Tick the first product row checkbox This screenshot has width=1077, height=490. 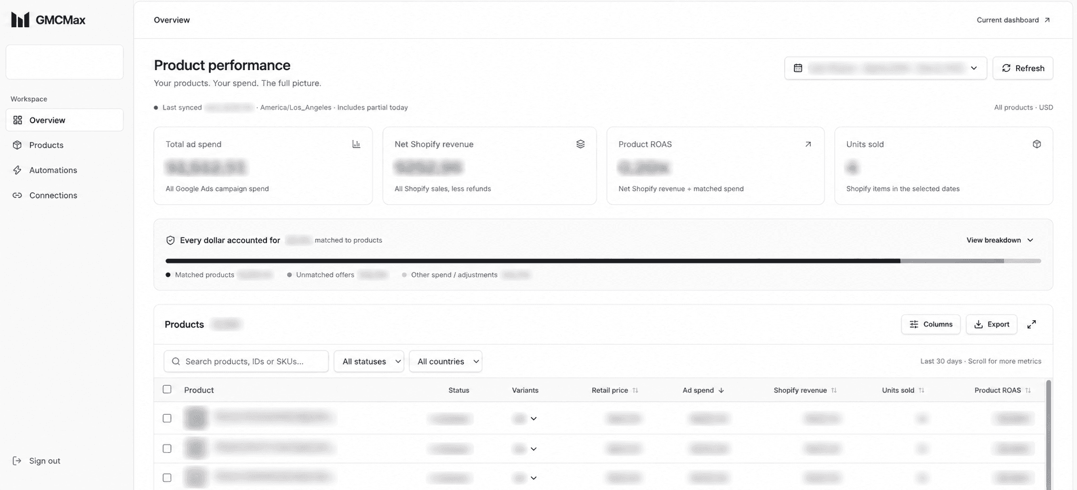167,418
